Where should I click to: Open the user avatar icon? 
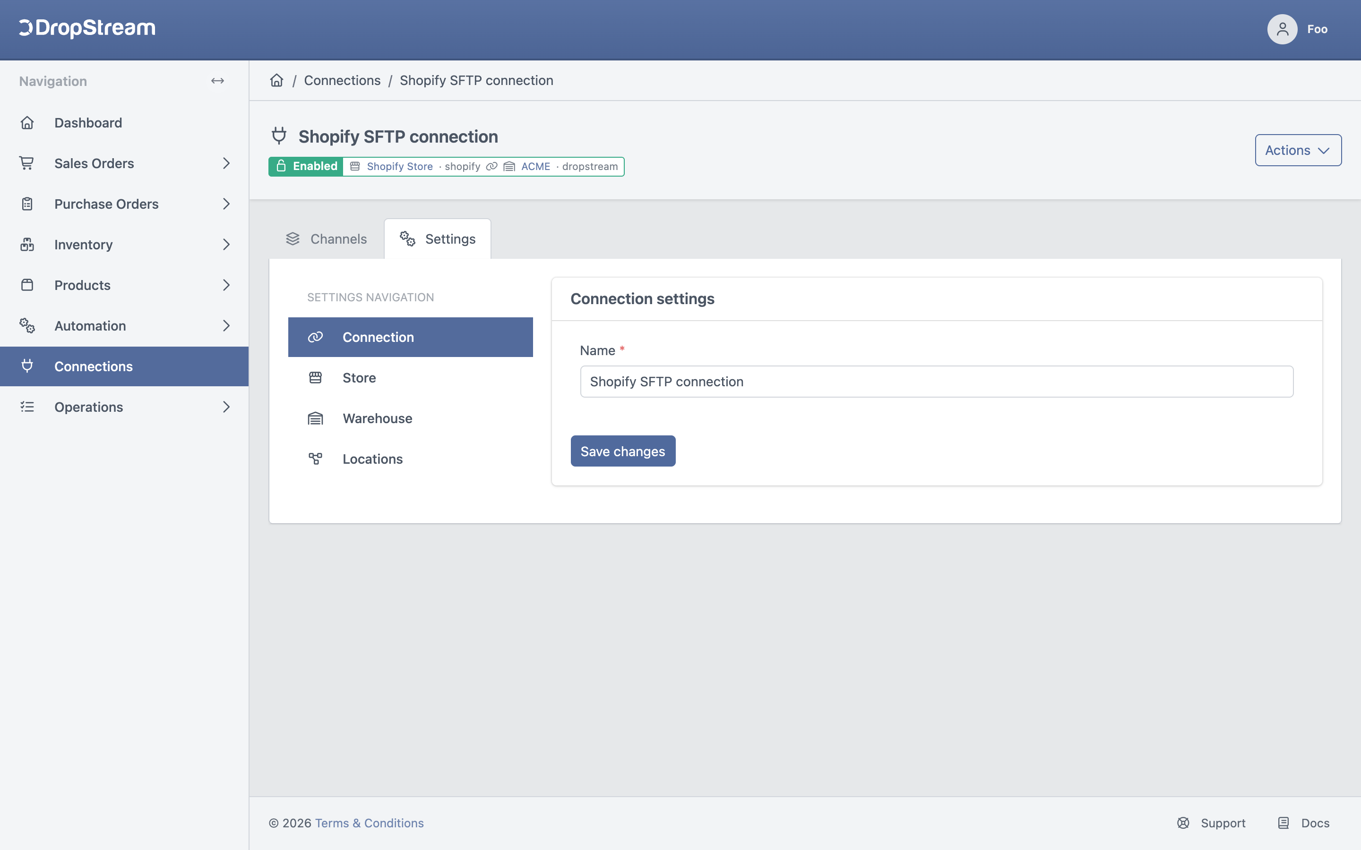(1282, 29)
